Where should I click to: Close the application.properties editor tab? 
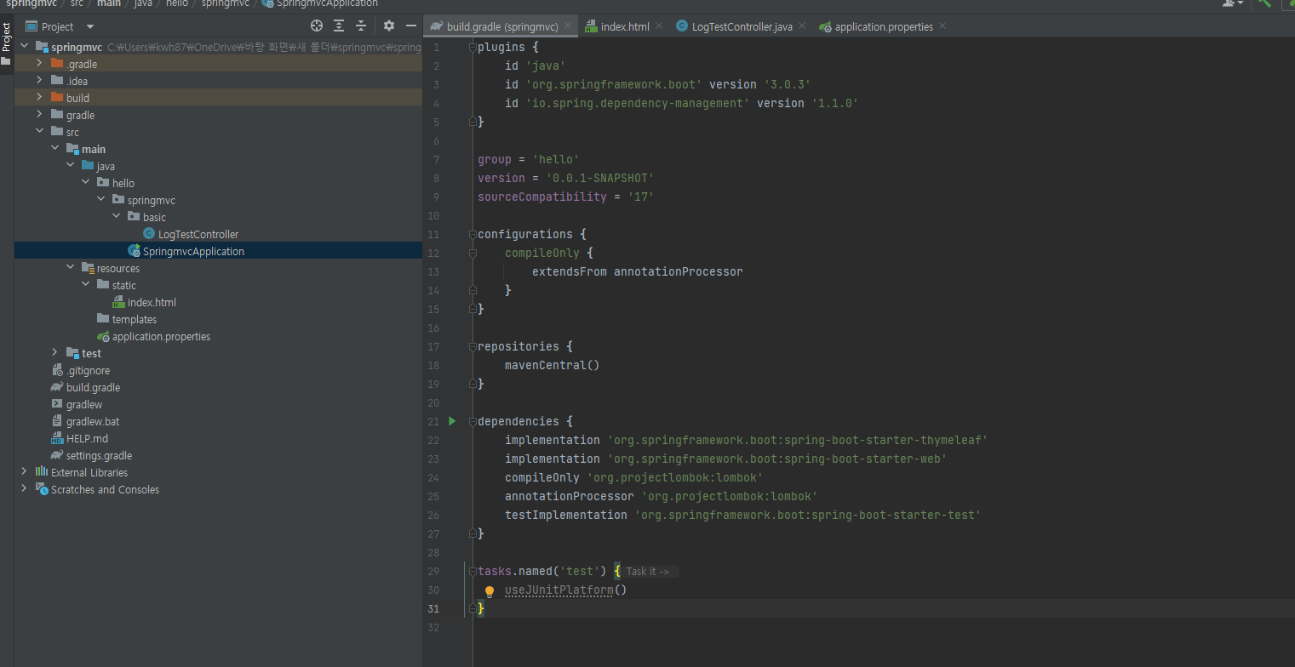943,26
